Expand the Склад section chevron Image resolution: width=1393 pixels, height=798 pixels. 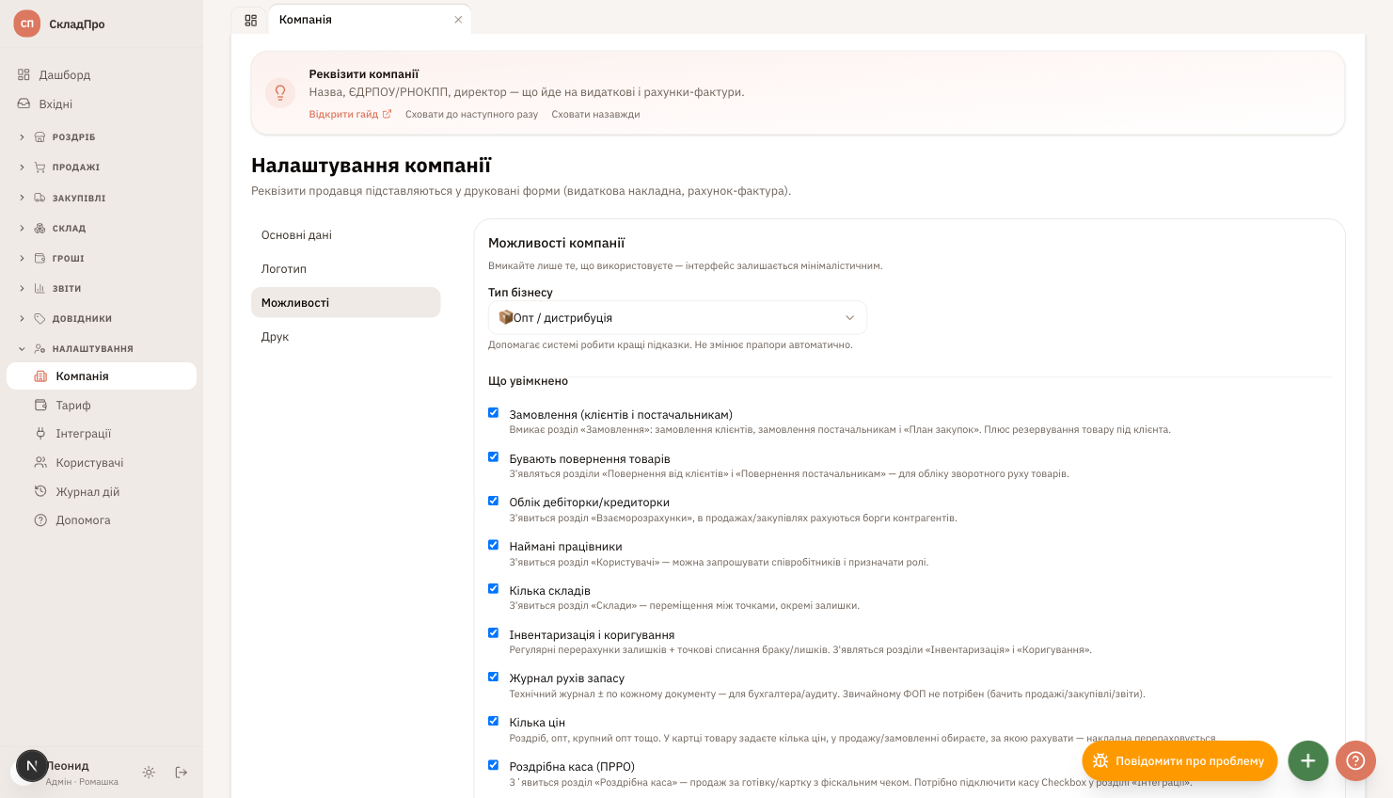pyautogui.click(x=22, y=228)
